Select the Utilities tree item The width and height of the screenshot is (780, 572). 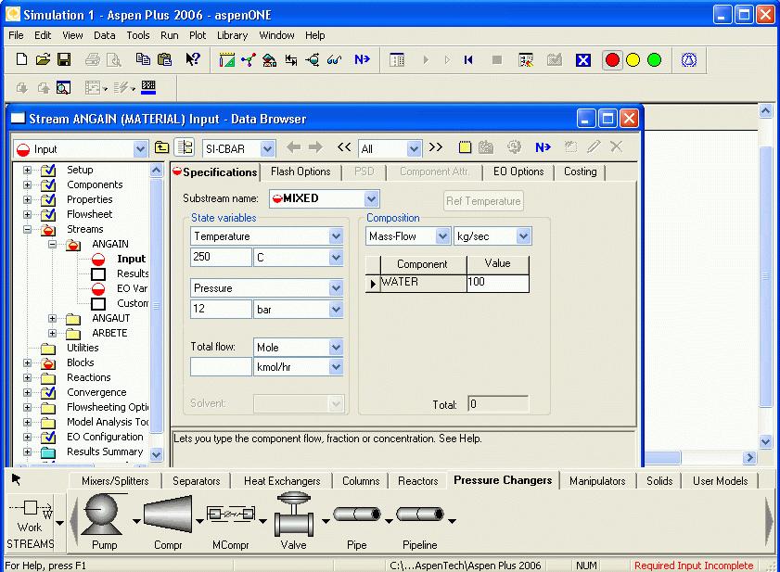[83, 348]
